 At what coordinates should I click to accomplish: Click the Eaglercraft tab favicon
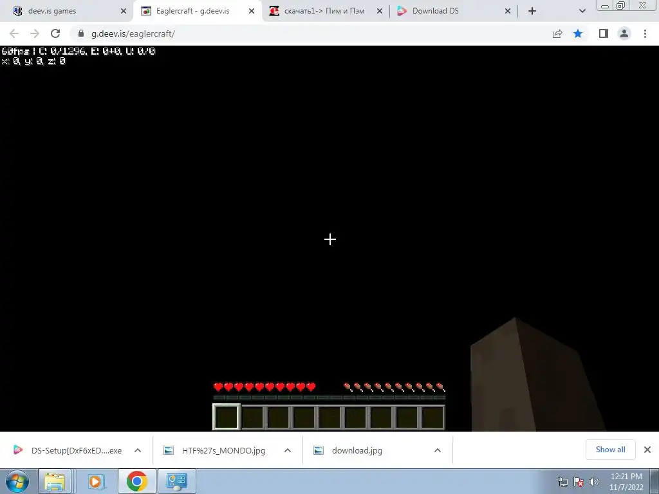click(146, 12)
